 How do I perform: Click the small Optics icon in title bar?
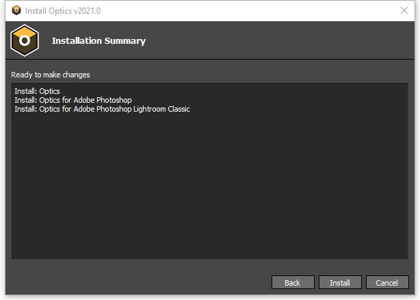pos(16,10)
